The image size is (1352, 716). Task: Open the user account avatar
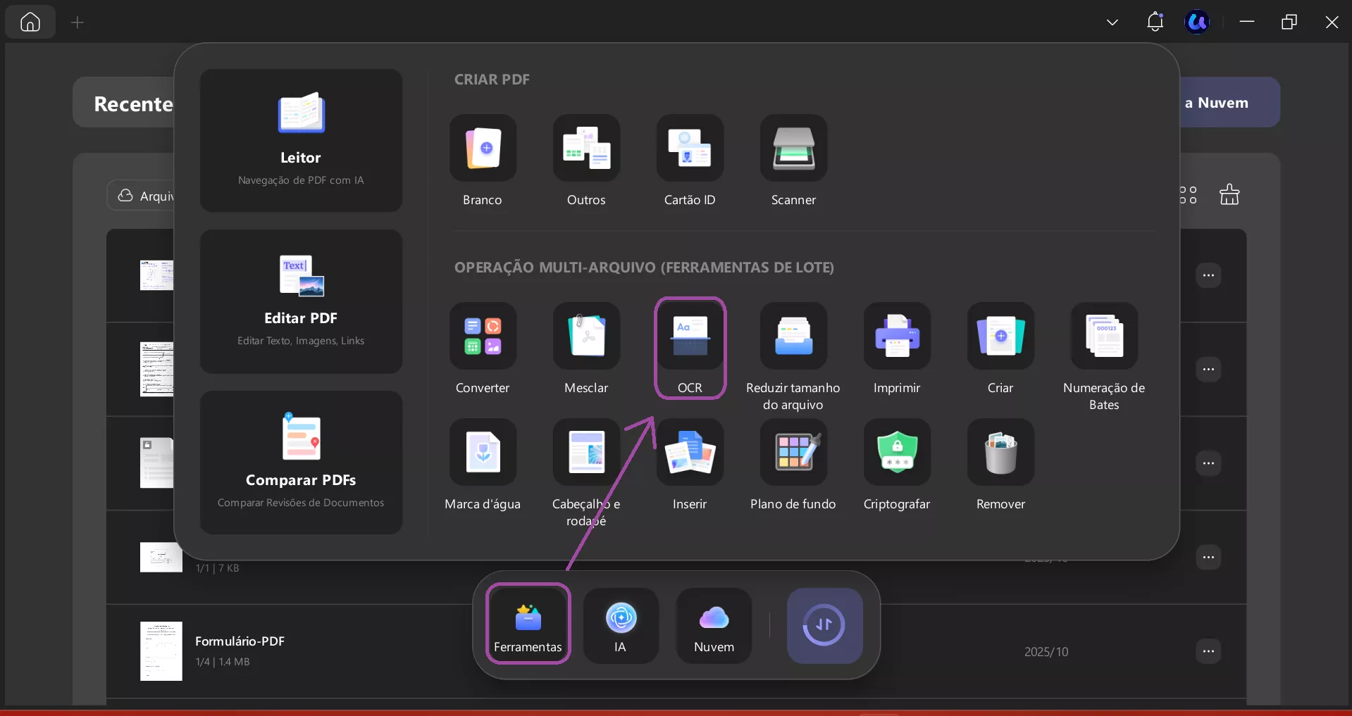click(1197, 22)
